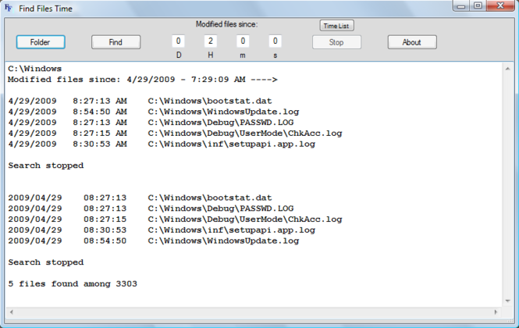The image size is (519, 328).
Task: Click the Stop button
Action: point(336,42)
